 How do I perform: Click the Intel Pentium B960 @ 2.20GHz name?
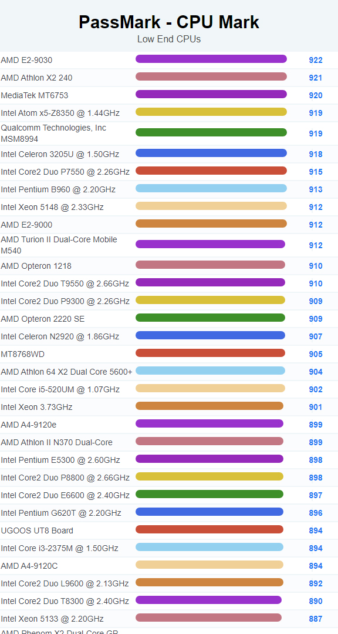pos(58,189)
